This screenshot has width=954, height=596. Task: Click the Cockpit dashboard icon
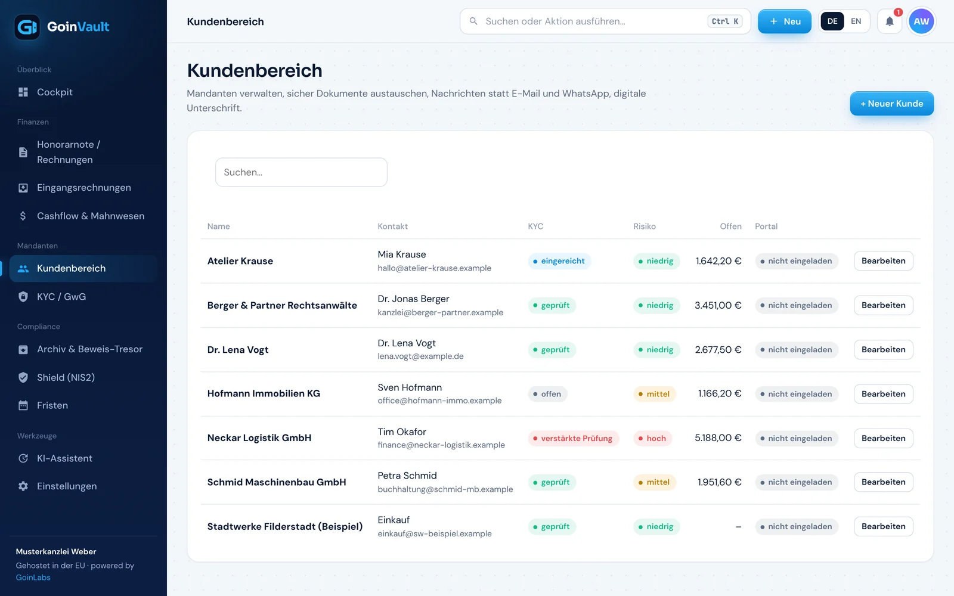point(23,92)
